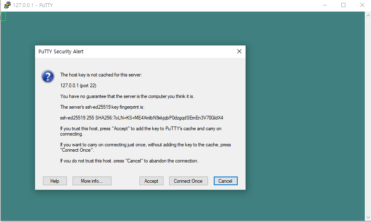Click the Help button in the alert

(54, 181)
